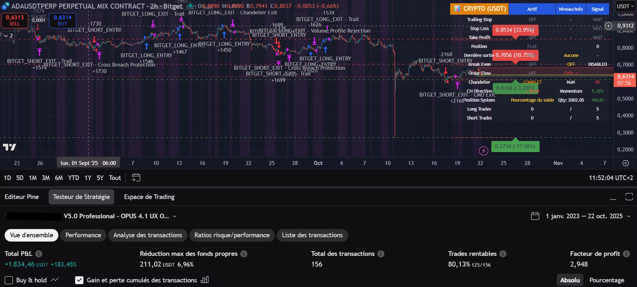The image size is (637, 287).
Task: Click the 0,6314 BUY button
Action: (x=63, y=20)
